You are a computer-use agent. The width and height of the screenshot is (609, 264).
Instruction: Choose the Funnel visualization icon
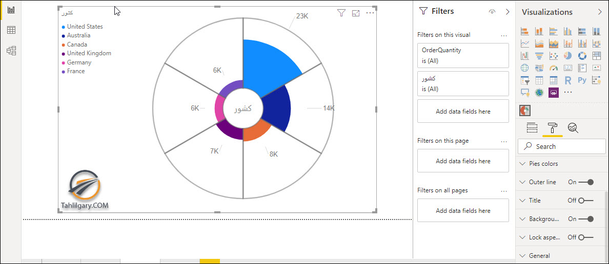point(539,56)
